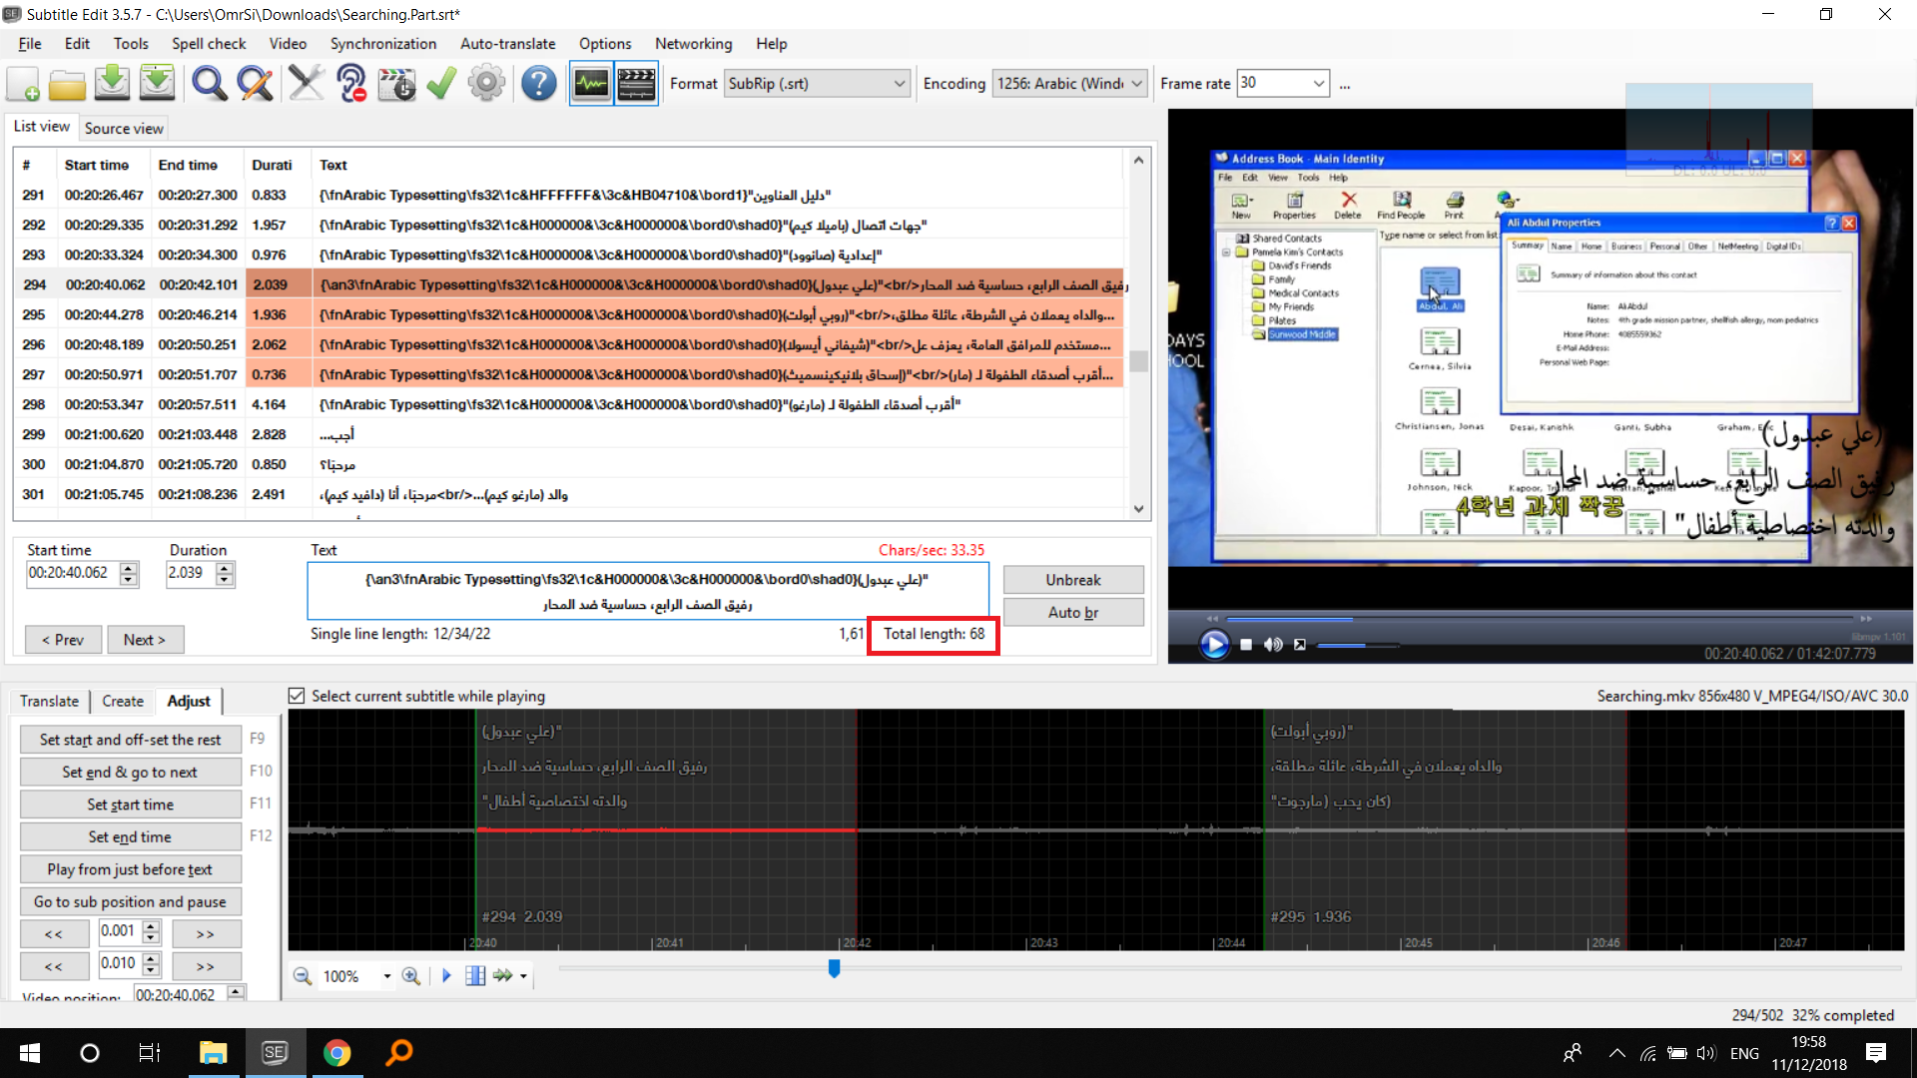Viewport: 1917px width, 1078px height.
Task: Click the subtitle Text edit box
Action: [648, 591]
